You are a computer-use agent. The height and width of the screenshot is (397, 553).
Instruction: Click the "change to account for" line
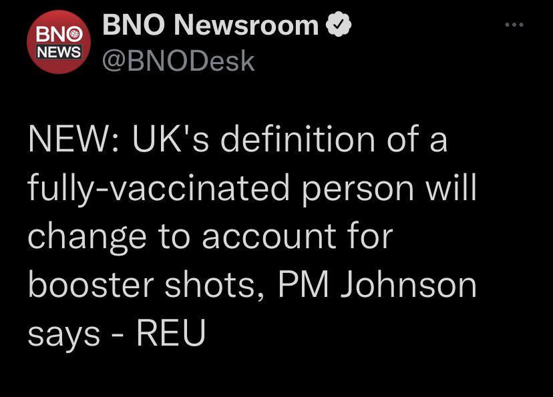pos(210,237)
